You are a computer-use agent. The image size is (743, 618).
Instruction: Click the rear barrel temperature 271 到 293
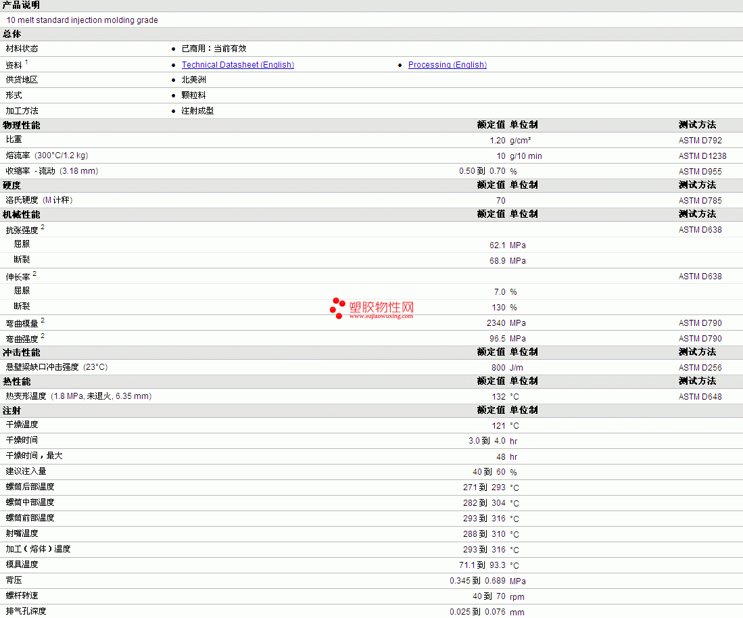tap(484, 488)
